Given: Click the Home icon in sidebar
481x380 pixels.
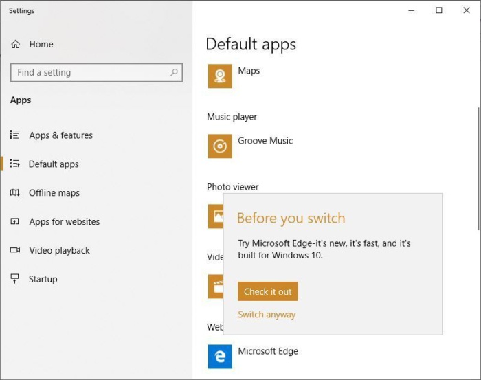Looking at the screenshot, I should point(15,44).
